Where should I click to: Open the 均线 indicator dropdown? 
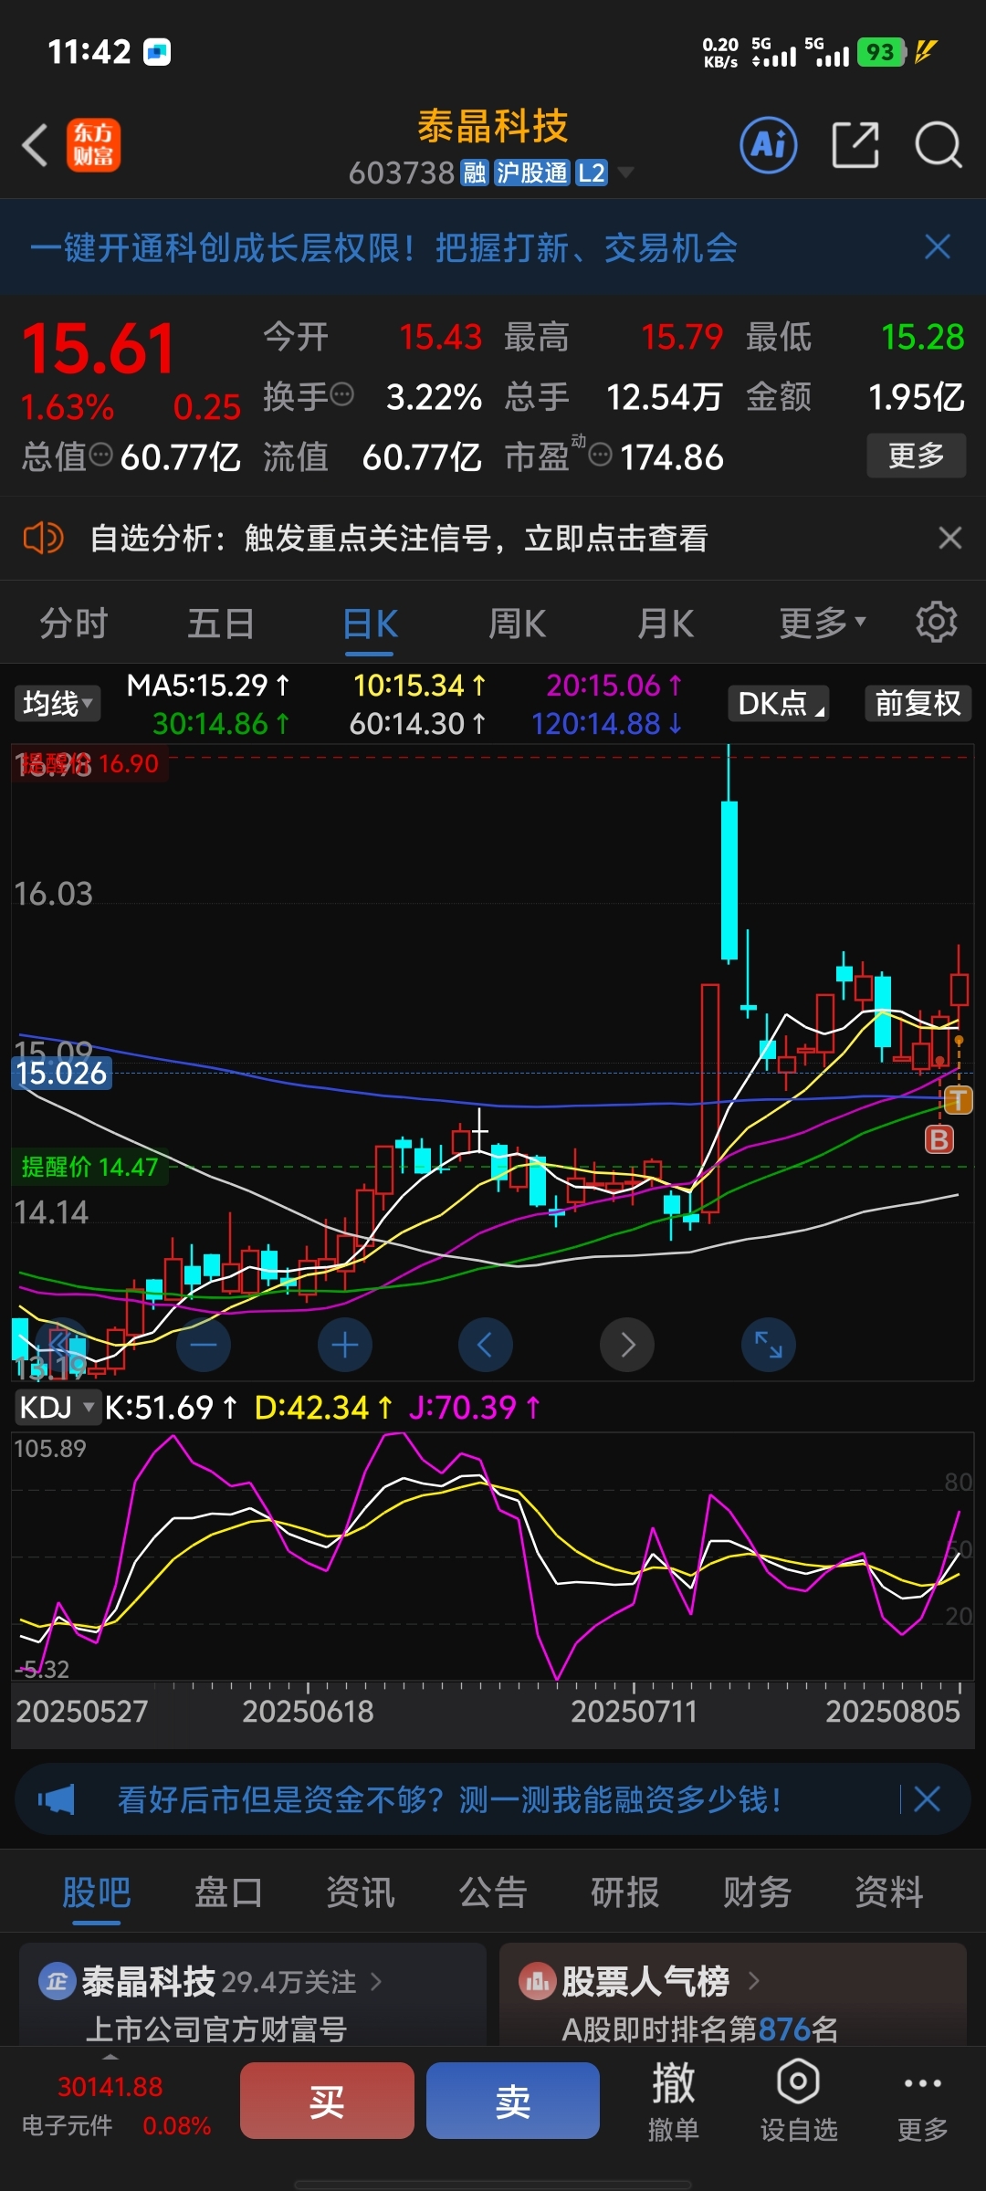tap(57, 703)
